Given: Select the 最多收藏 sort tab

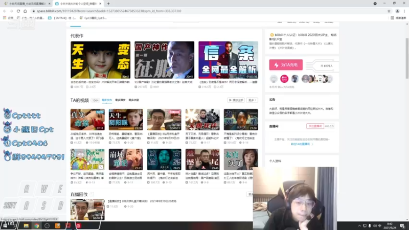Looking at the screenshot, I should [133, 100].
